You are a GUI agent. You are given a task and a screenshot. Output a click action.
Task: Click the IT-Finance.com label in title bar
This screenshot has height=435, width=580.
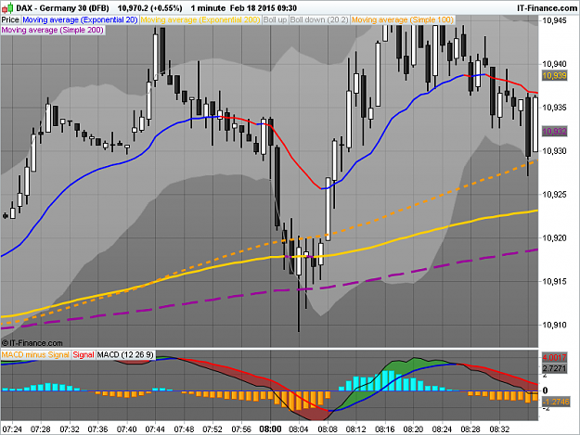pos(548,8)
